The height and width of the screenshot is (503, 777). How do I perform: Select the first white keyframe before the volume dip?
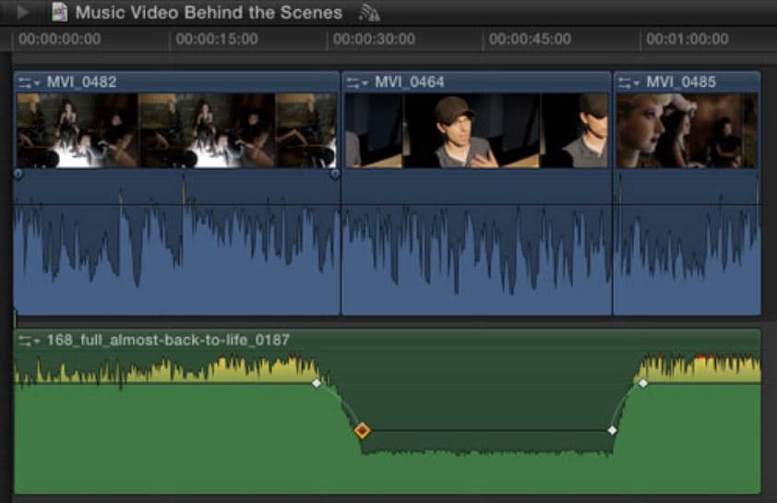317,383
